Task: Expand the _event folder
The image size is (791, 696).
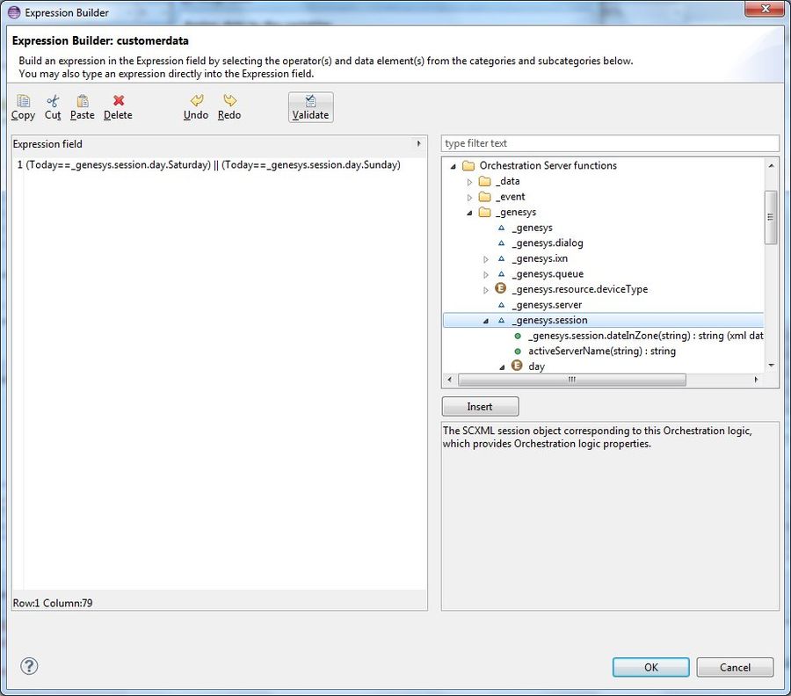Action: pos(469,197)
